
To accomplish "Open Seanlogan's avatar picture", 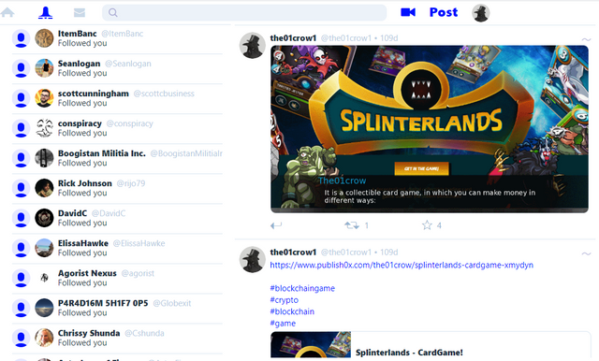I will 44,68.
